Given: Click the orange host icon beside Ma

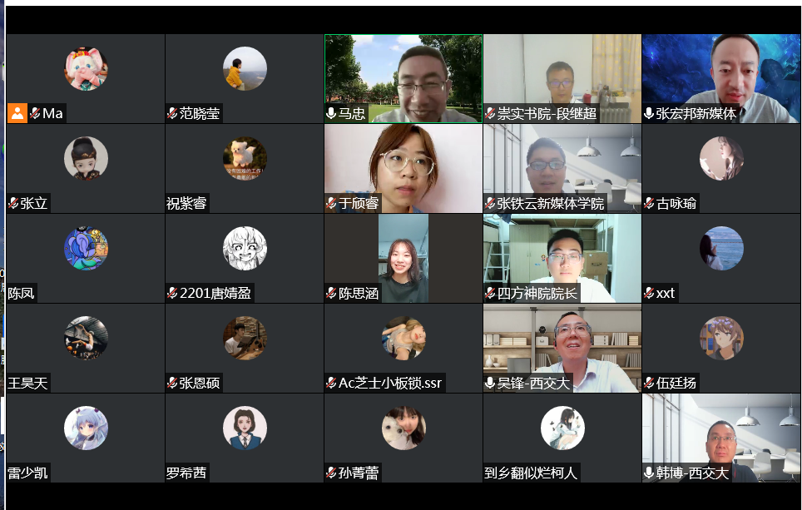Looking at the screenshot, I should coord(17,113).
